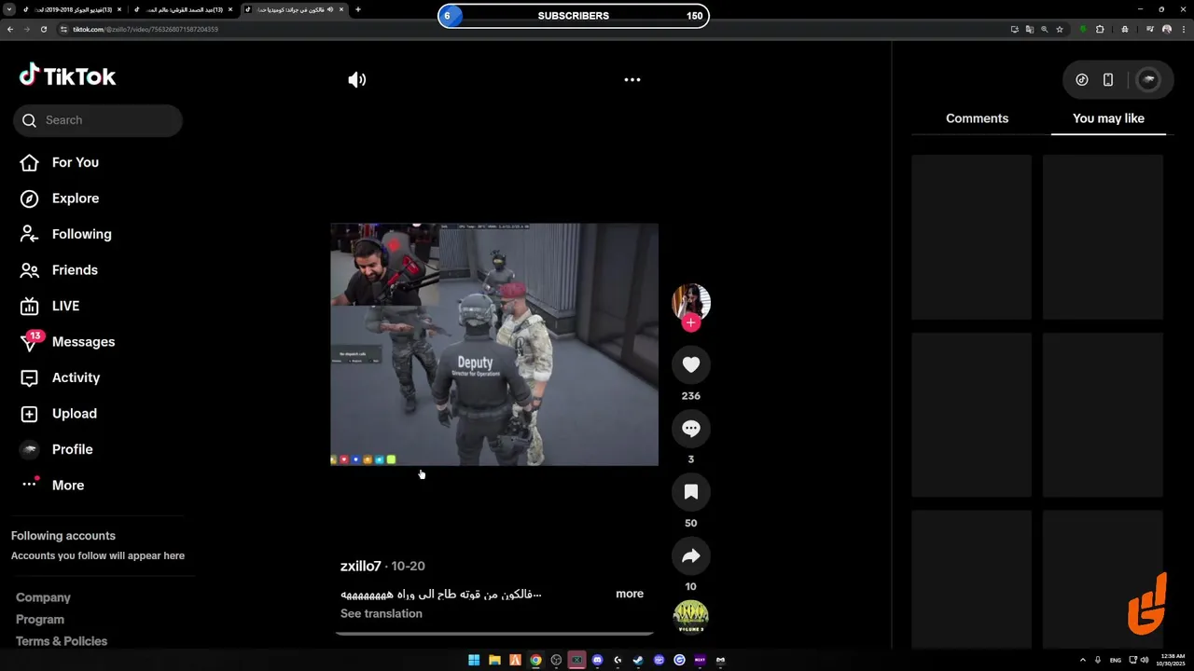Switch to the Comments tab

[977, 118]
